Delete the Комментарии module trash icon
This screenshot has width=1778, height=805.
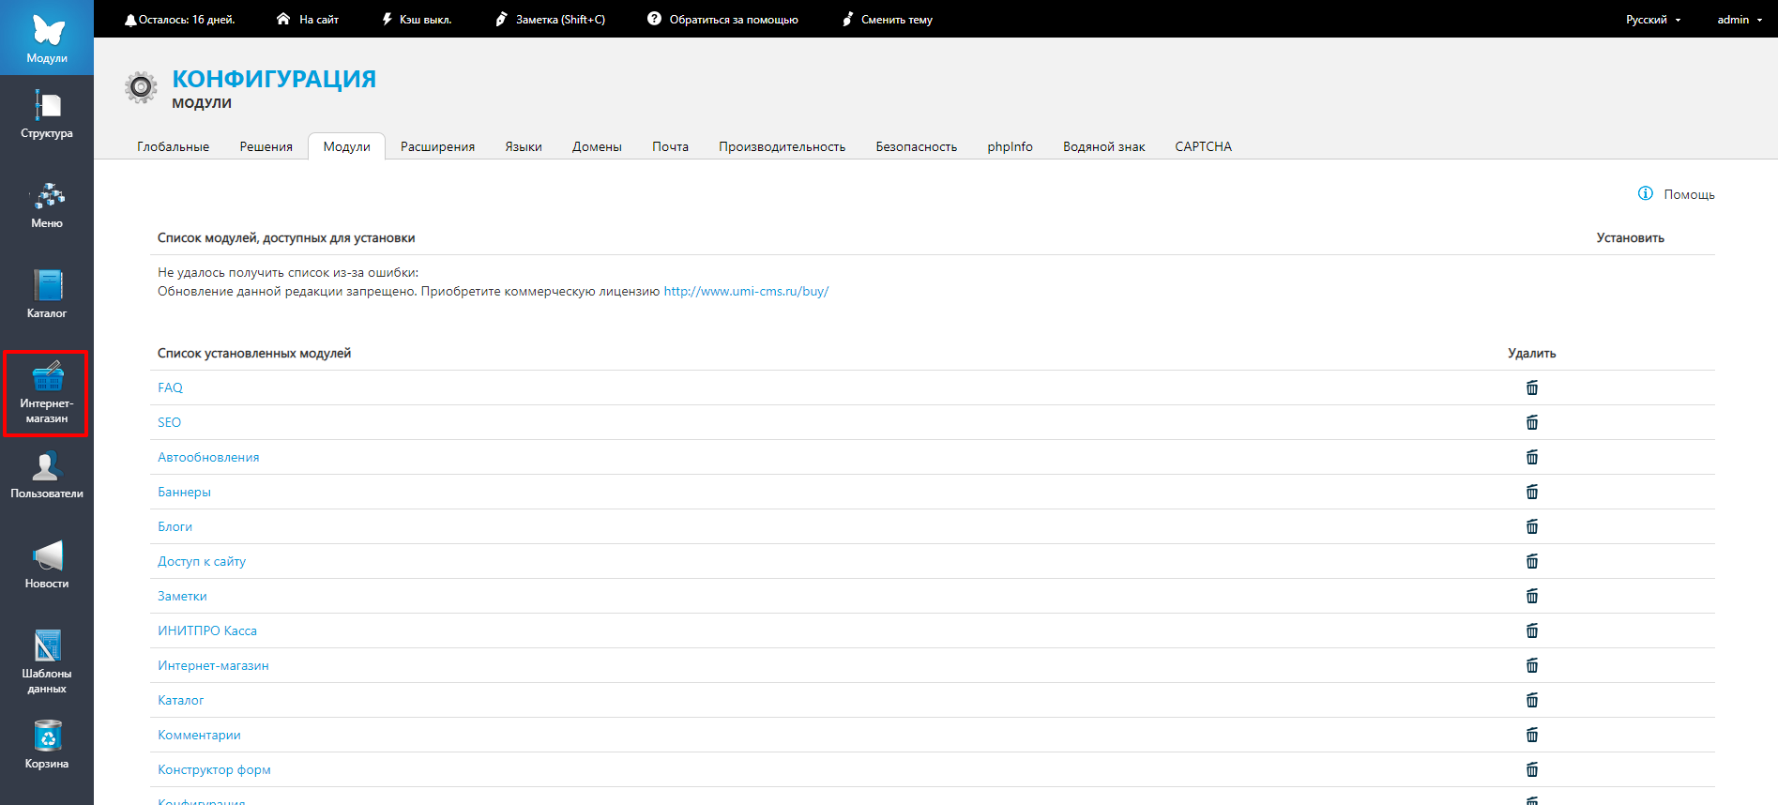pyautogui.click(x=1532, y=735)
